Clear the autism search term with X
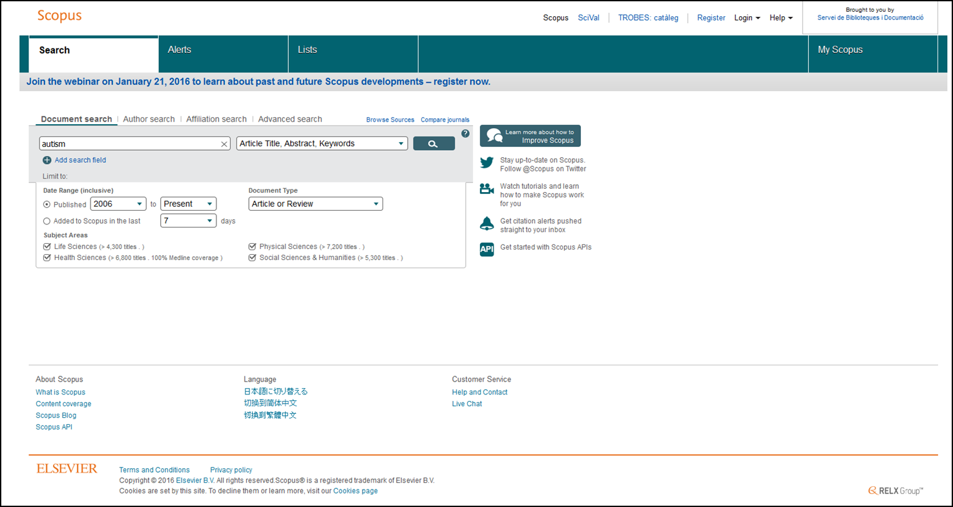The height and width of the screenshot is (507, 953). (224, 144)
